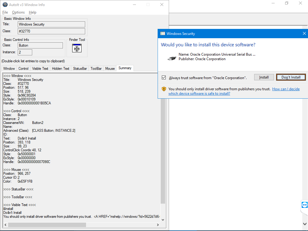Viewport: 308px width, 231px height.
Task: Switch to the StatusBar tab
Action: pyautogui.click(x=80, y=69)
